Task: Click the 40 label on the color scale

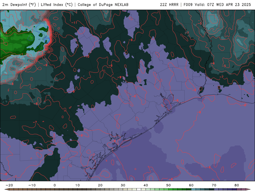Action: point(146,185)
